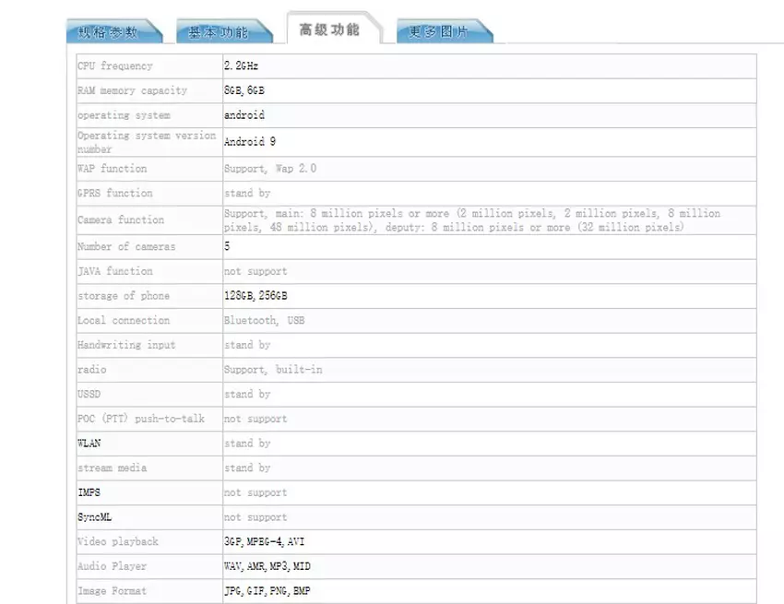Click the Android 9 version value
The width and height of the screenshot is (784, 604).
(250, 142)
